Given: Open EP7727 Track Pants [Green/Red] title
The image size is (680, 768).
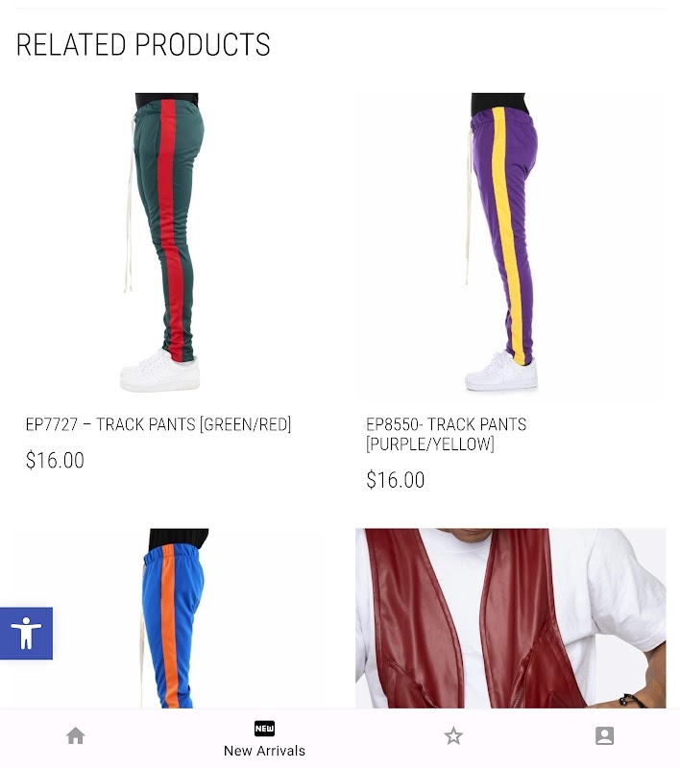Looking at the screenshot, I should point(158,424).
